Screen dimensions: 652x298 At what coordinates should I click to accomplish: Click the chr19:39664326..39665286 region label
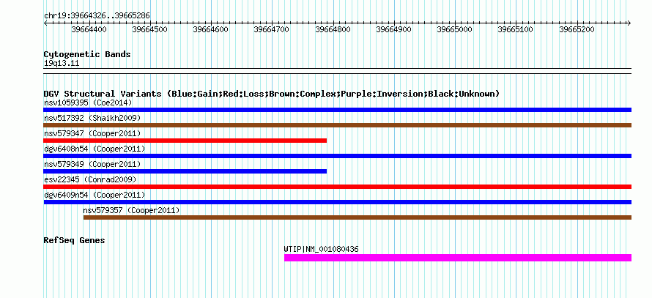[x=97, y=16]
